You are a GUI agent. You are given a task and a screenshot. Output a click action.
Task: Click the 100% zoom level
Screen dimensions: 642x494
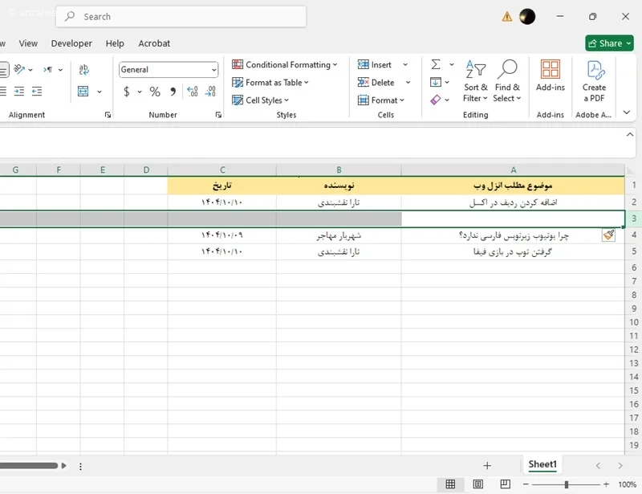tap(628, 484)
